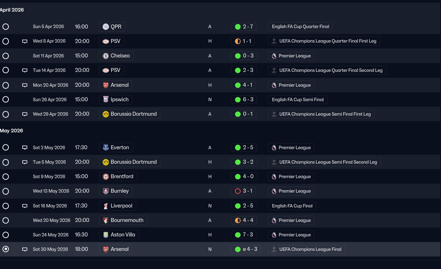The width and height of the screenshot is (441, 269).
Task: Click the TV broadcast icon on the Arsenal 20 Apr row
Action: pos(25,85)
